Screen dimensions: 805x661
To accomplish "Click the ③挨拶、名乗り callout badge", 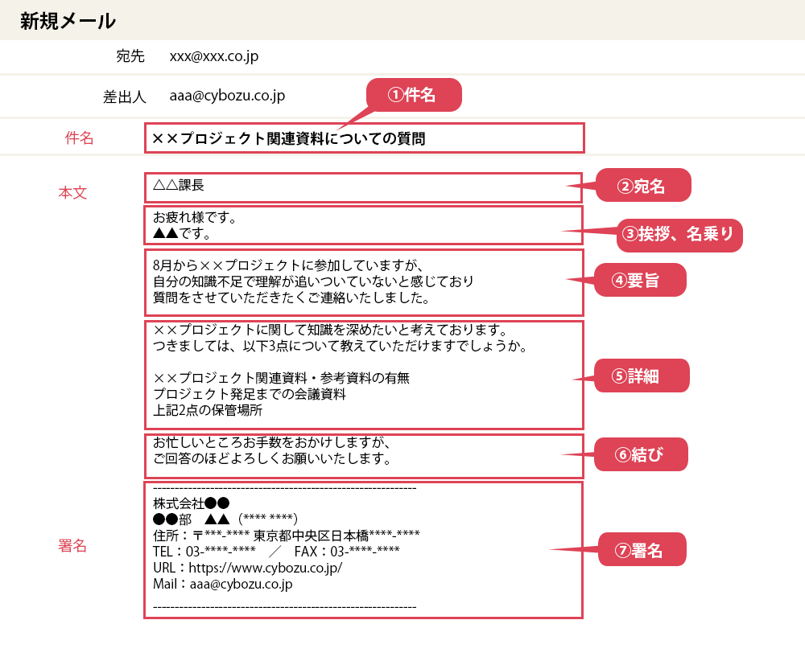I will click(x=680, y=236).
